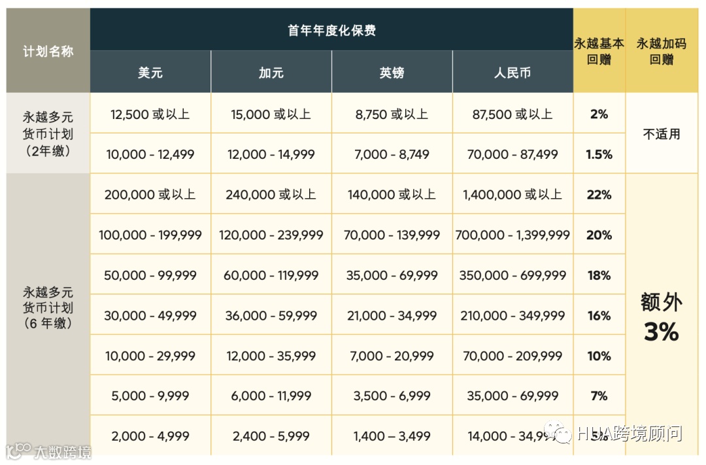Click the cell 21,000 - 34,999

(x=392, y=315)
